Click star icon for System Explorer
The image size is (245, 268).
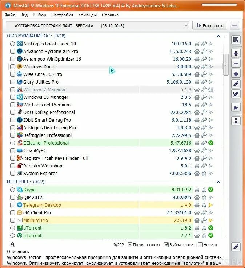(x=204, y=174)
